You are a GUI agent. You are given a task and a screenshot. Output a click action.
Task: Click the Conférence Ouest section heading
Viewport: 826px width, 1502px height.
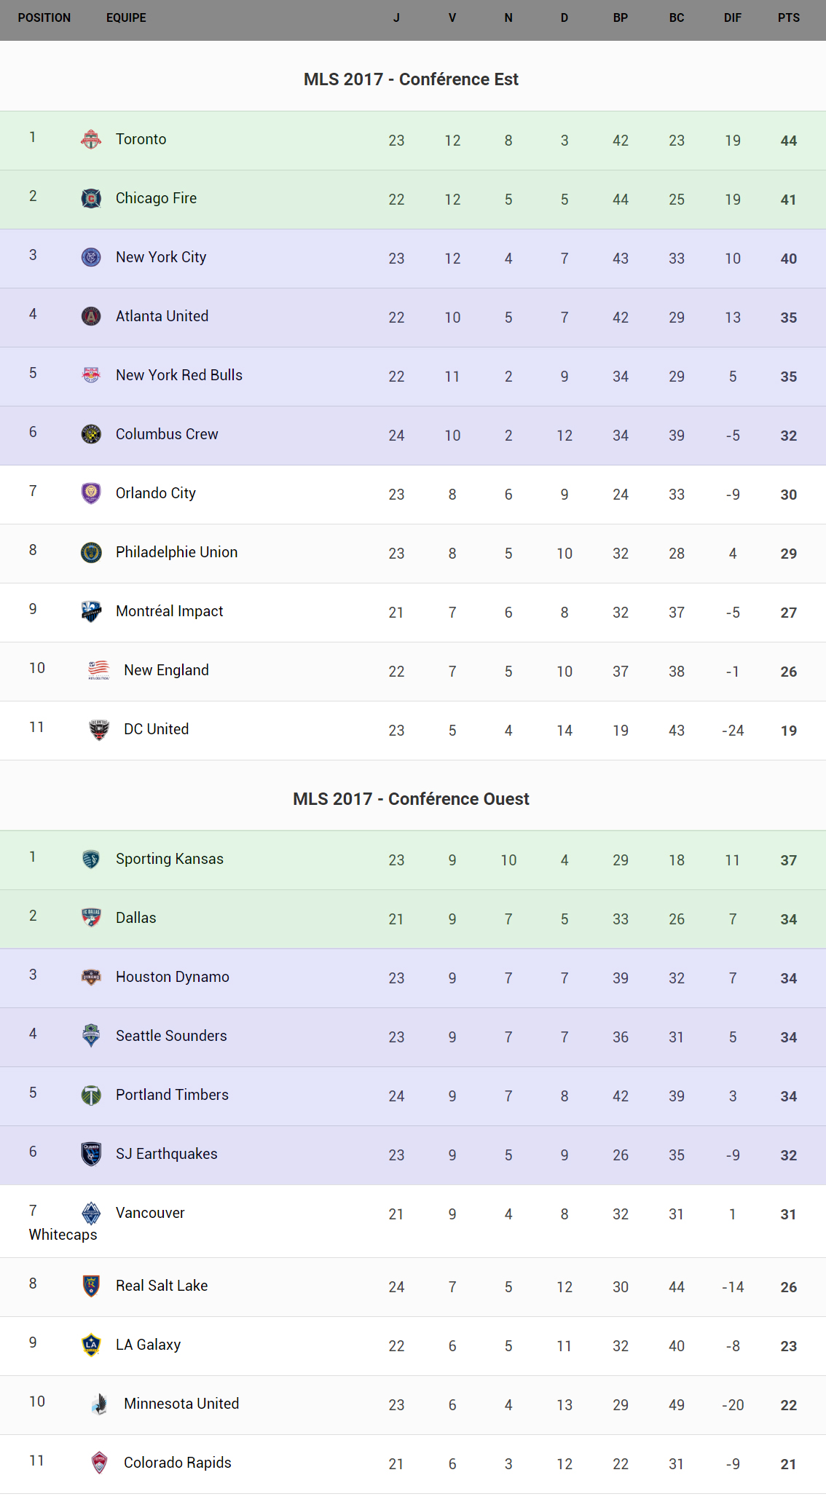(x=411, y=799)
